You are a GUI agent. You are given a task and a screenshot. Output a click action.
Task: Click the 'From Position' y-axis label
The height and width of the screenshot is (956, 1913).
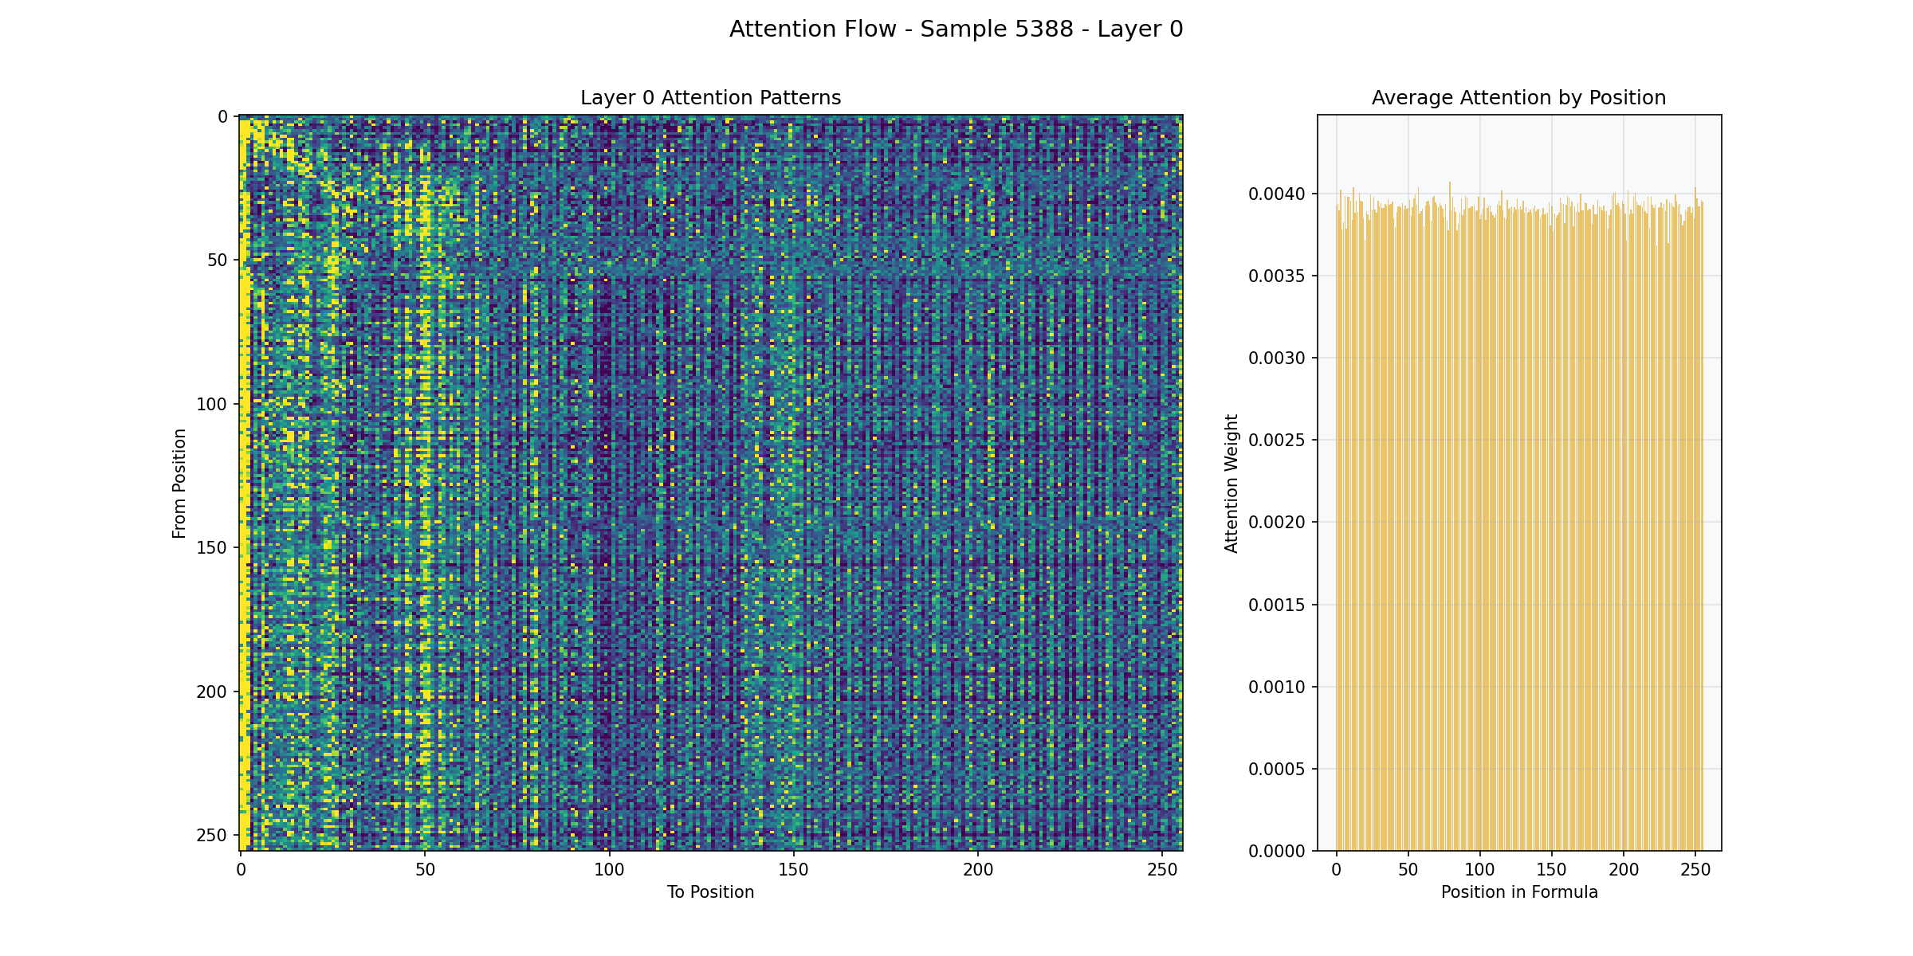click(179, 484)
